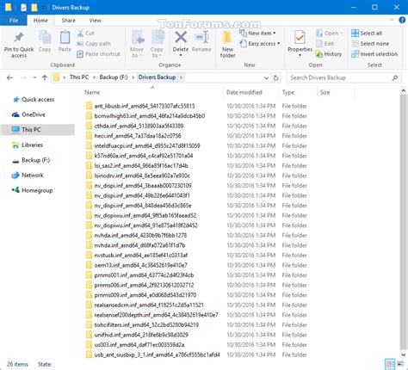Switch to the large icons view icon
The width and height of the screenshot is (408, 370).
tap(400, 364)
